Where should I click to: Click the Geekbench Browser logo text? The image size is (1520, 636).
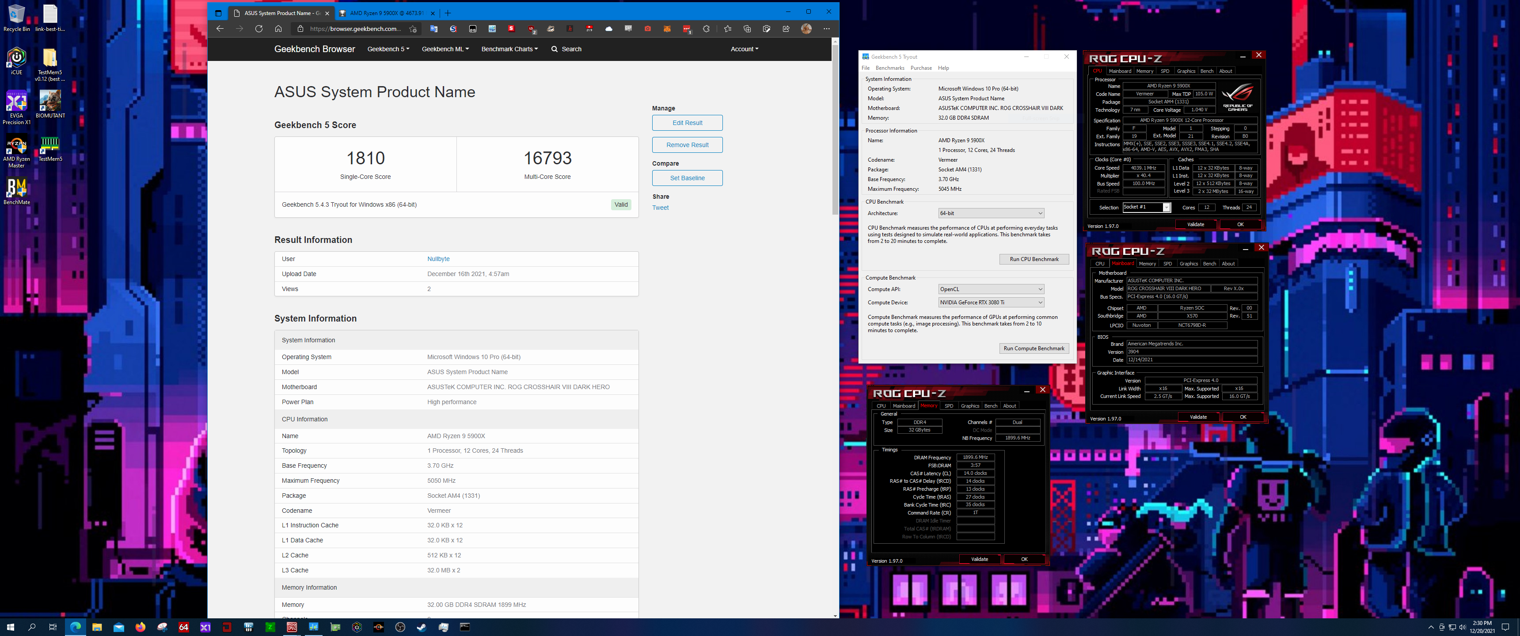(x=315, y=49)
